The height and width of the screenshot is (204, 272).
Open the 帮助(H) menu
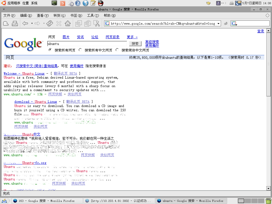tap(110, 16)
